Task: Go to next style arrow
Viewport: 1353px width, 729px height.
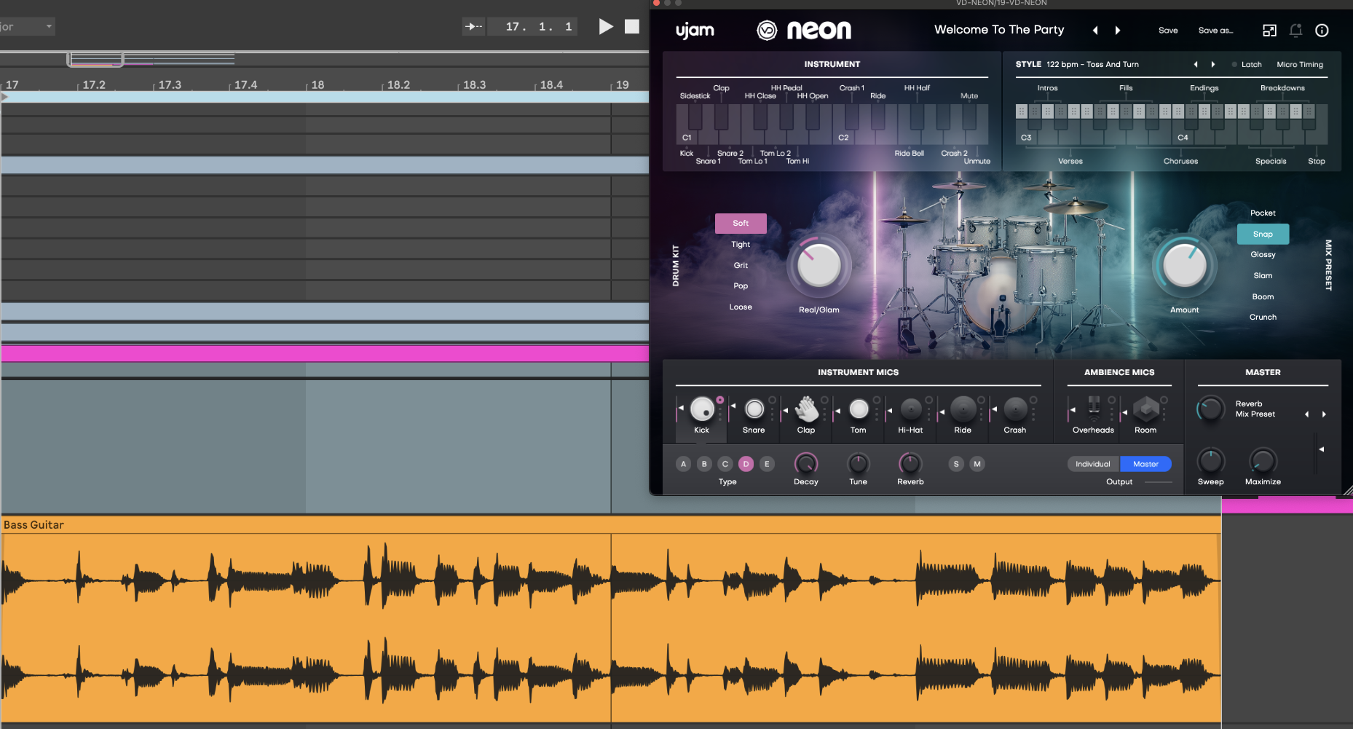Action: [x=1213, y=65]
